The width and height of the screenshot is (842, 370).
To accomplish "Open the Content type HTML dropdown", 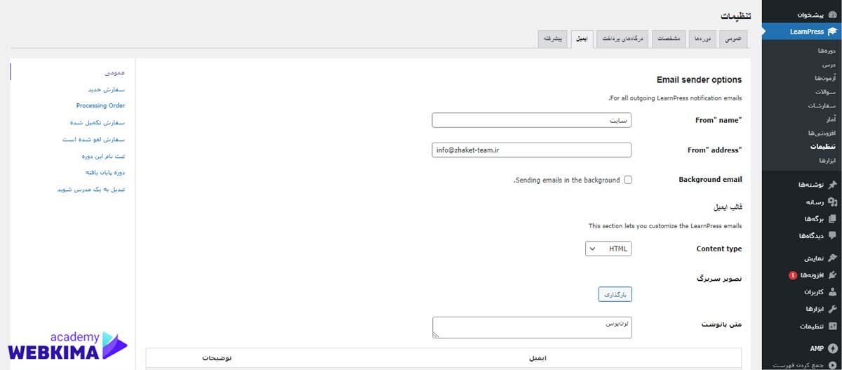I will tap(608, 249).
